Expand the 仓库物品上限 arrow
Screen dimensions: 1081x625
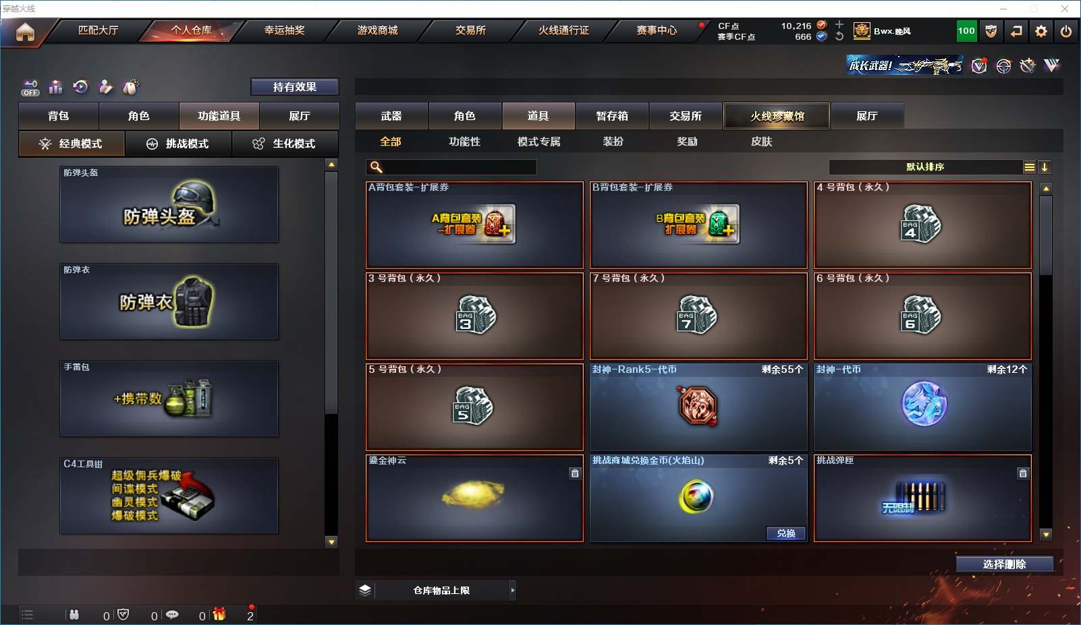(513, 591)
